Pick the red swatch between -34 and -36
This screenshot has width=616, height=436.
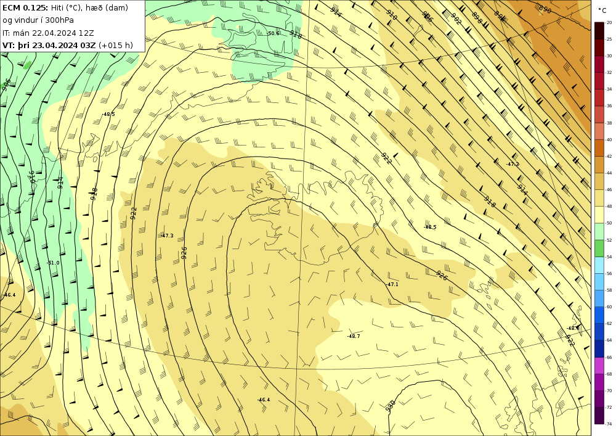pos(599,97)
